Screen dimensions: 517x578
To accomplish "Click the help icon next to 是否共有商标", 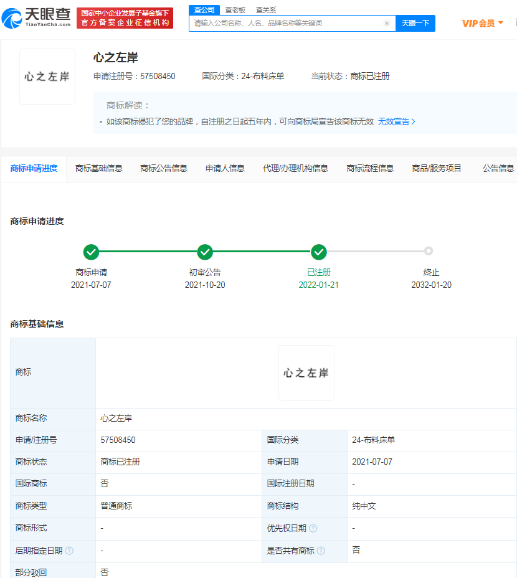I will pyautogui.click(x=321, y=551).
